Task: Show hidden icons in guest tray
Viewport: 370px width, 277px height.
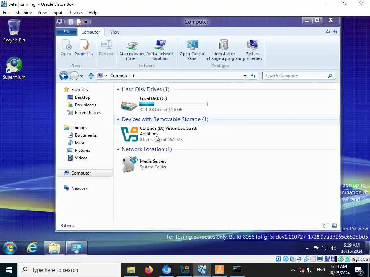Action: click(307, 248)
